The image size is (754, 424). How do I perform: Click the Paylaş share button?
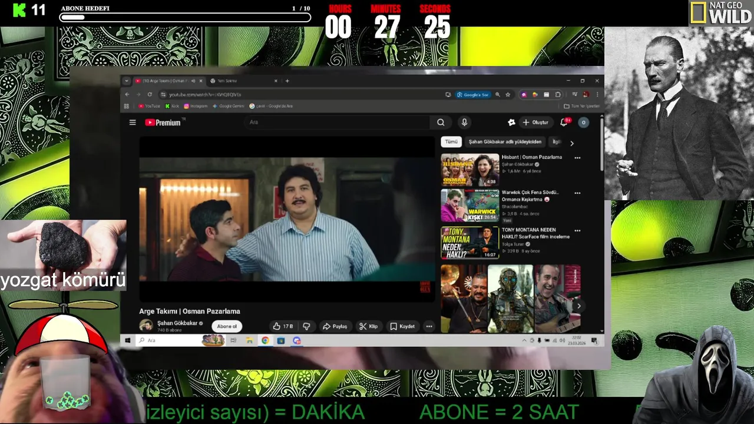tap(335, 326)
